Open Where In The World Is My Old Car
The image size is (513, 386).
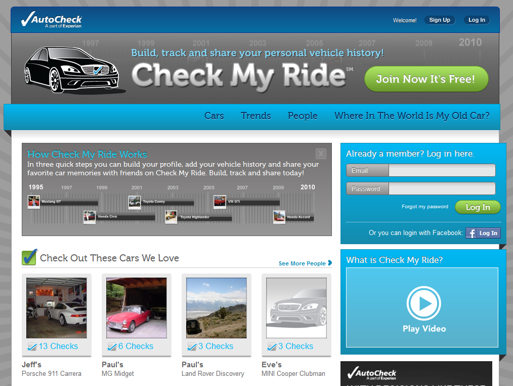[x=412, y=116]
